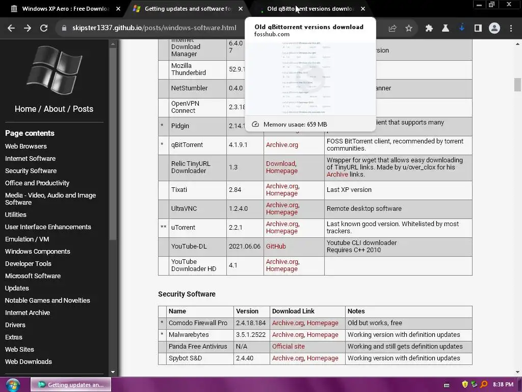Open Malwarebytes Homepage link
This screenshot has height=392, width=522.
(323, 335)
